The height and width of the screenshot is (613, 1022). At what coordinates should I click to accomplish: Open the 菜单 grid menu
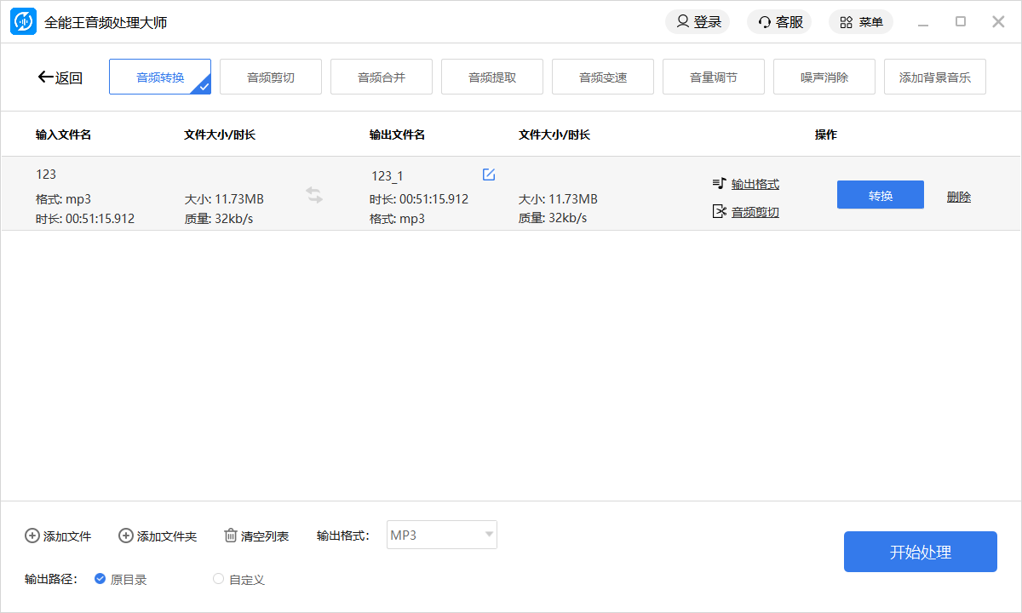[x=860, y=22]
